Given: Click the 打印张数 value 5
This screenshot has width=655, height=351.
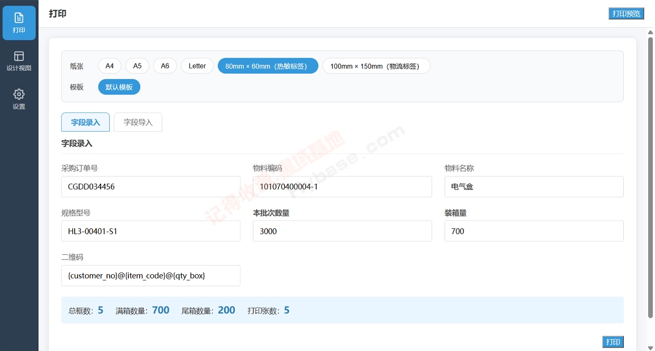Looking at the screenshot, I should (x=287, y=310).
